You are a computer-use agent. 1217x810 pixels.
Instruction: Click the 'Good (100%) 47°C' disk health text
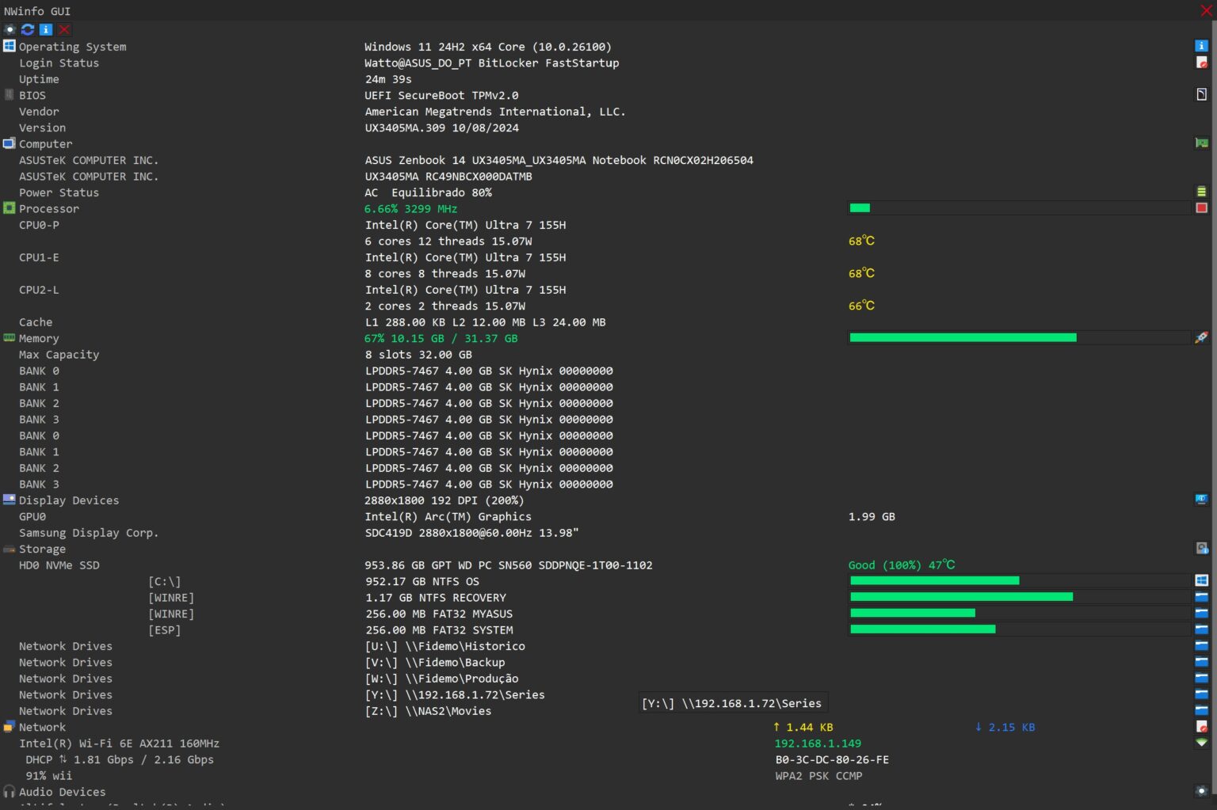pos(902,565)
